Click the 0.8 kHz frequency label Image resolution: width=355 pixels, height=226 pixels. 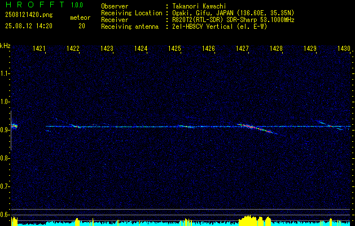[4, 158]
